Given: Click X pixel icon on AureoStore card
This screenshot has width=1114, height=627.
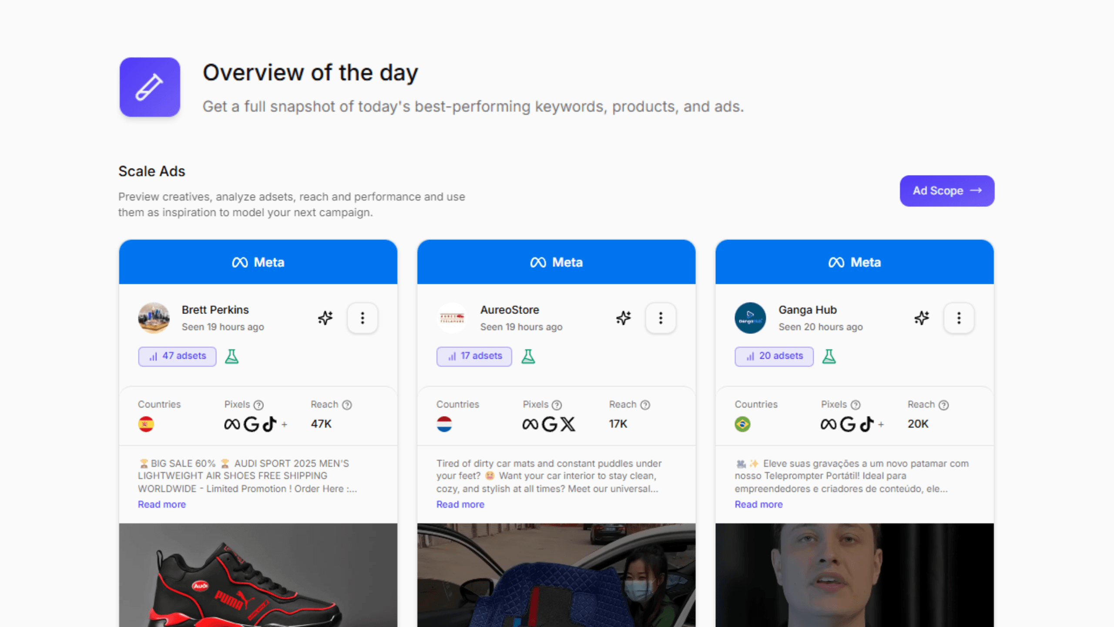Looking at the screenshot, I should [568, 424].
